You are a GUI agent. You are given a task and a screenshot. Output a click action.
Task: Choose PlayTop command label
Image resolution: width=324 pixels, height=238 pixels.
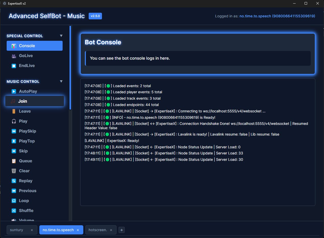tap(27, 141)
